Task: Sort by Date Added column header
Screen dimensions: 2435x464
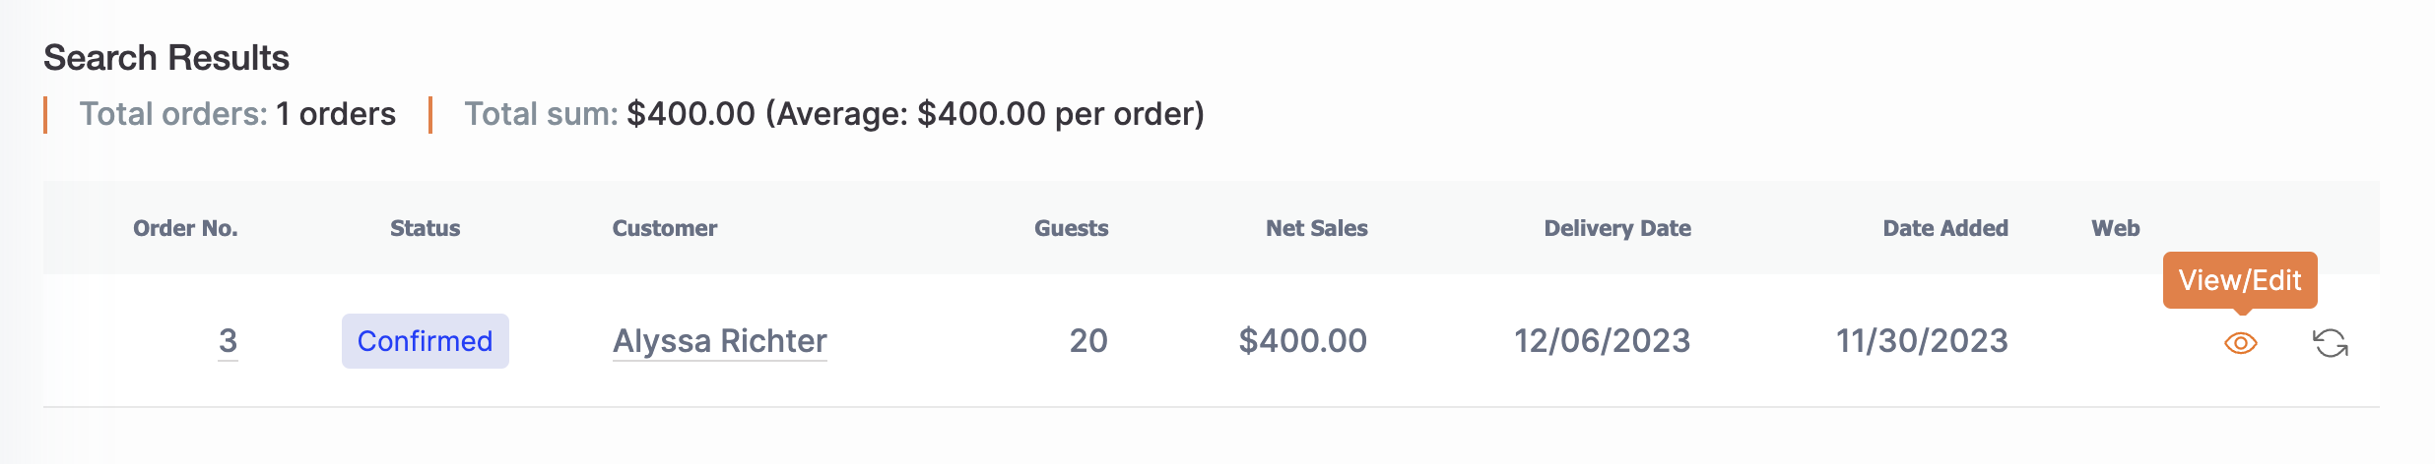Action: (x=1945, y=228)
